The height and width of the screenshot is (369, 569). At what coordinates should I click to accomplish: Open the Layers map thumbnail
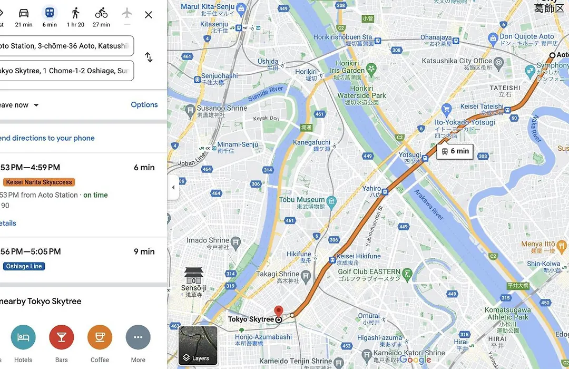(x=198, y=345)
